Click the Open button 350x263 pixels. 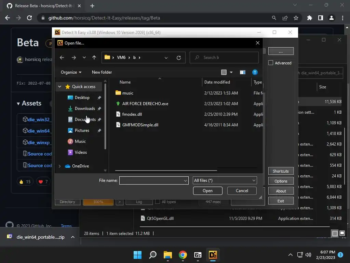click(x=207, y=191)
